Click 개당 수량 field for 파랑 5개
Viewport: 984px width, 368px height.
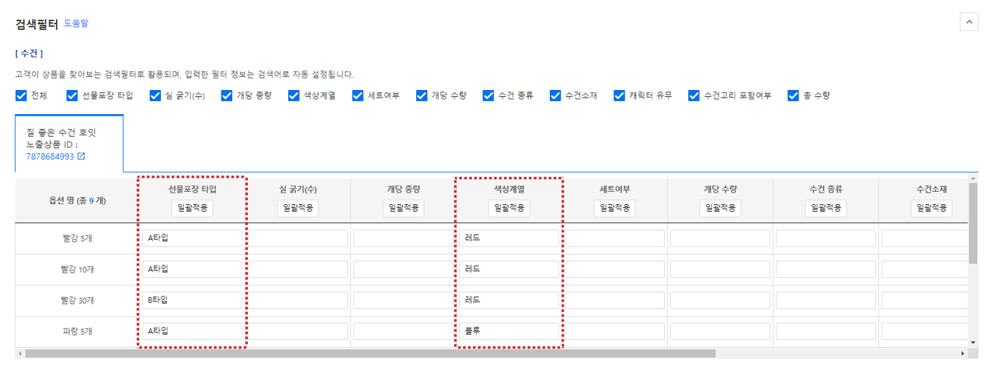pyautogui.click(x=720, y=332)
